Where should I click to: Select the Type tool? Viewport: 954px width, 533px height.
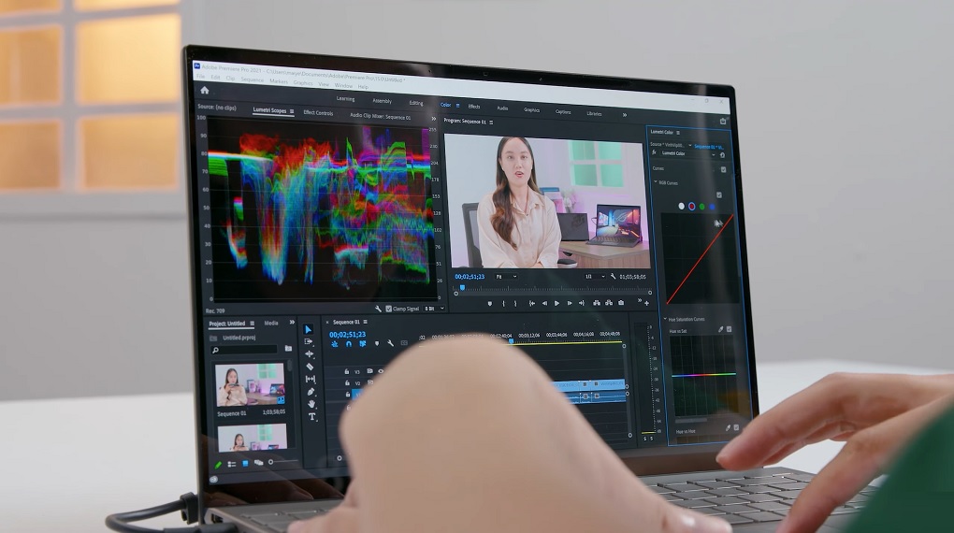(x=312, y=417)
